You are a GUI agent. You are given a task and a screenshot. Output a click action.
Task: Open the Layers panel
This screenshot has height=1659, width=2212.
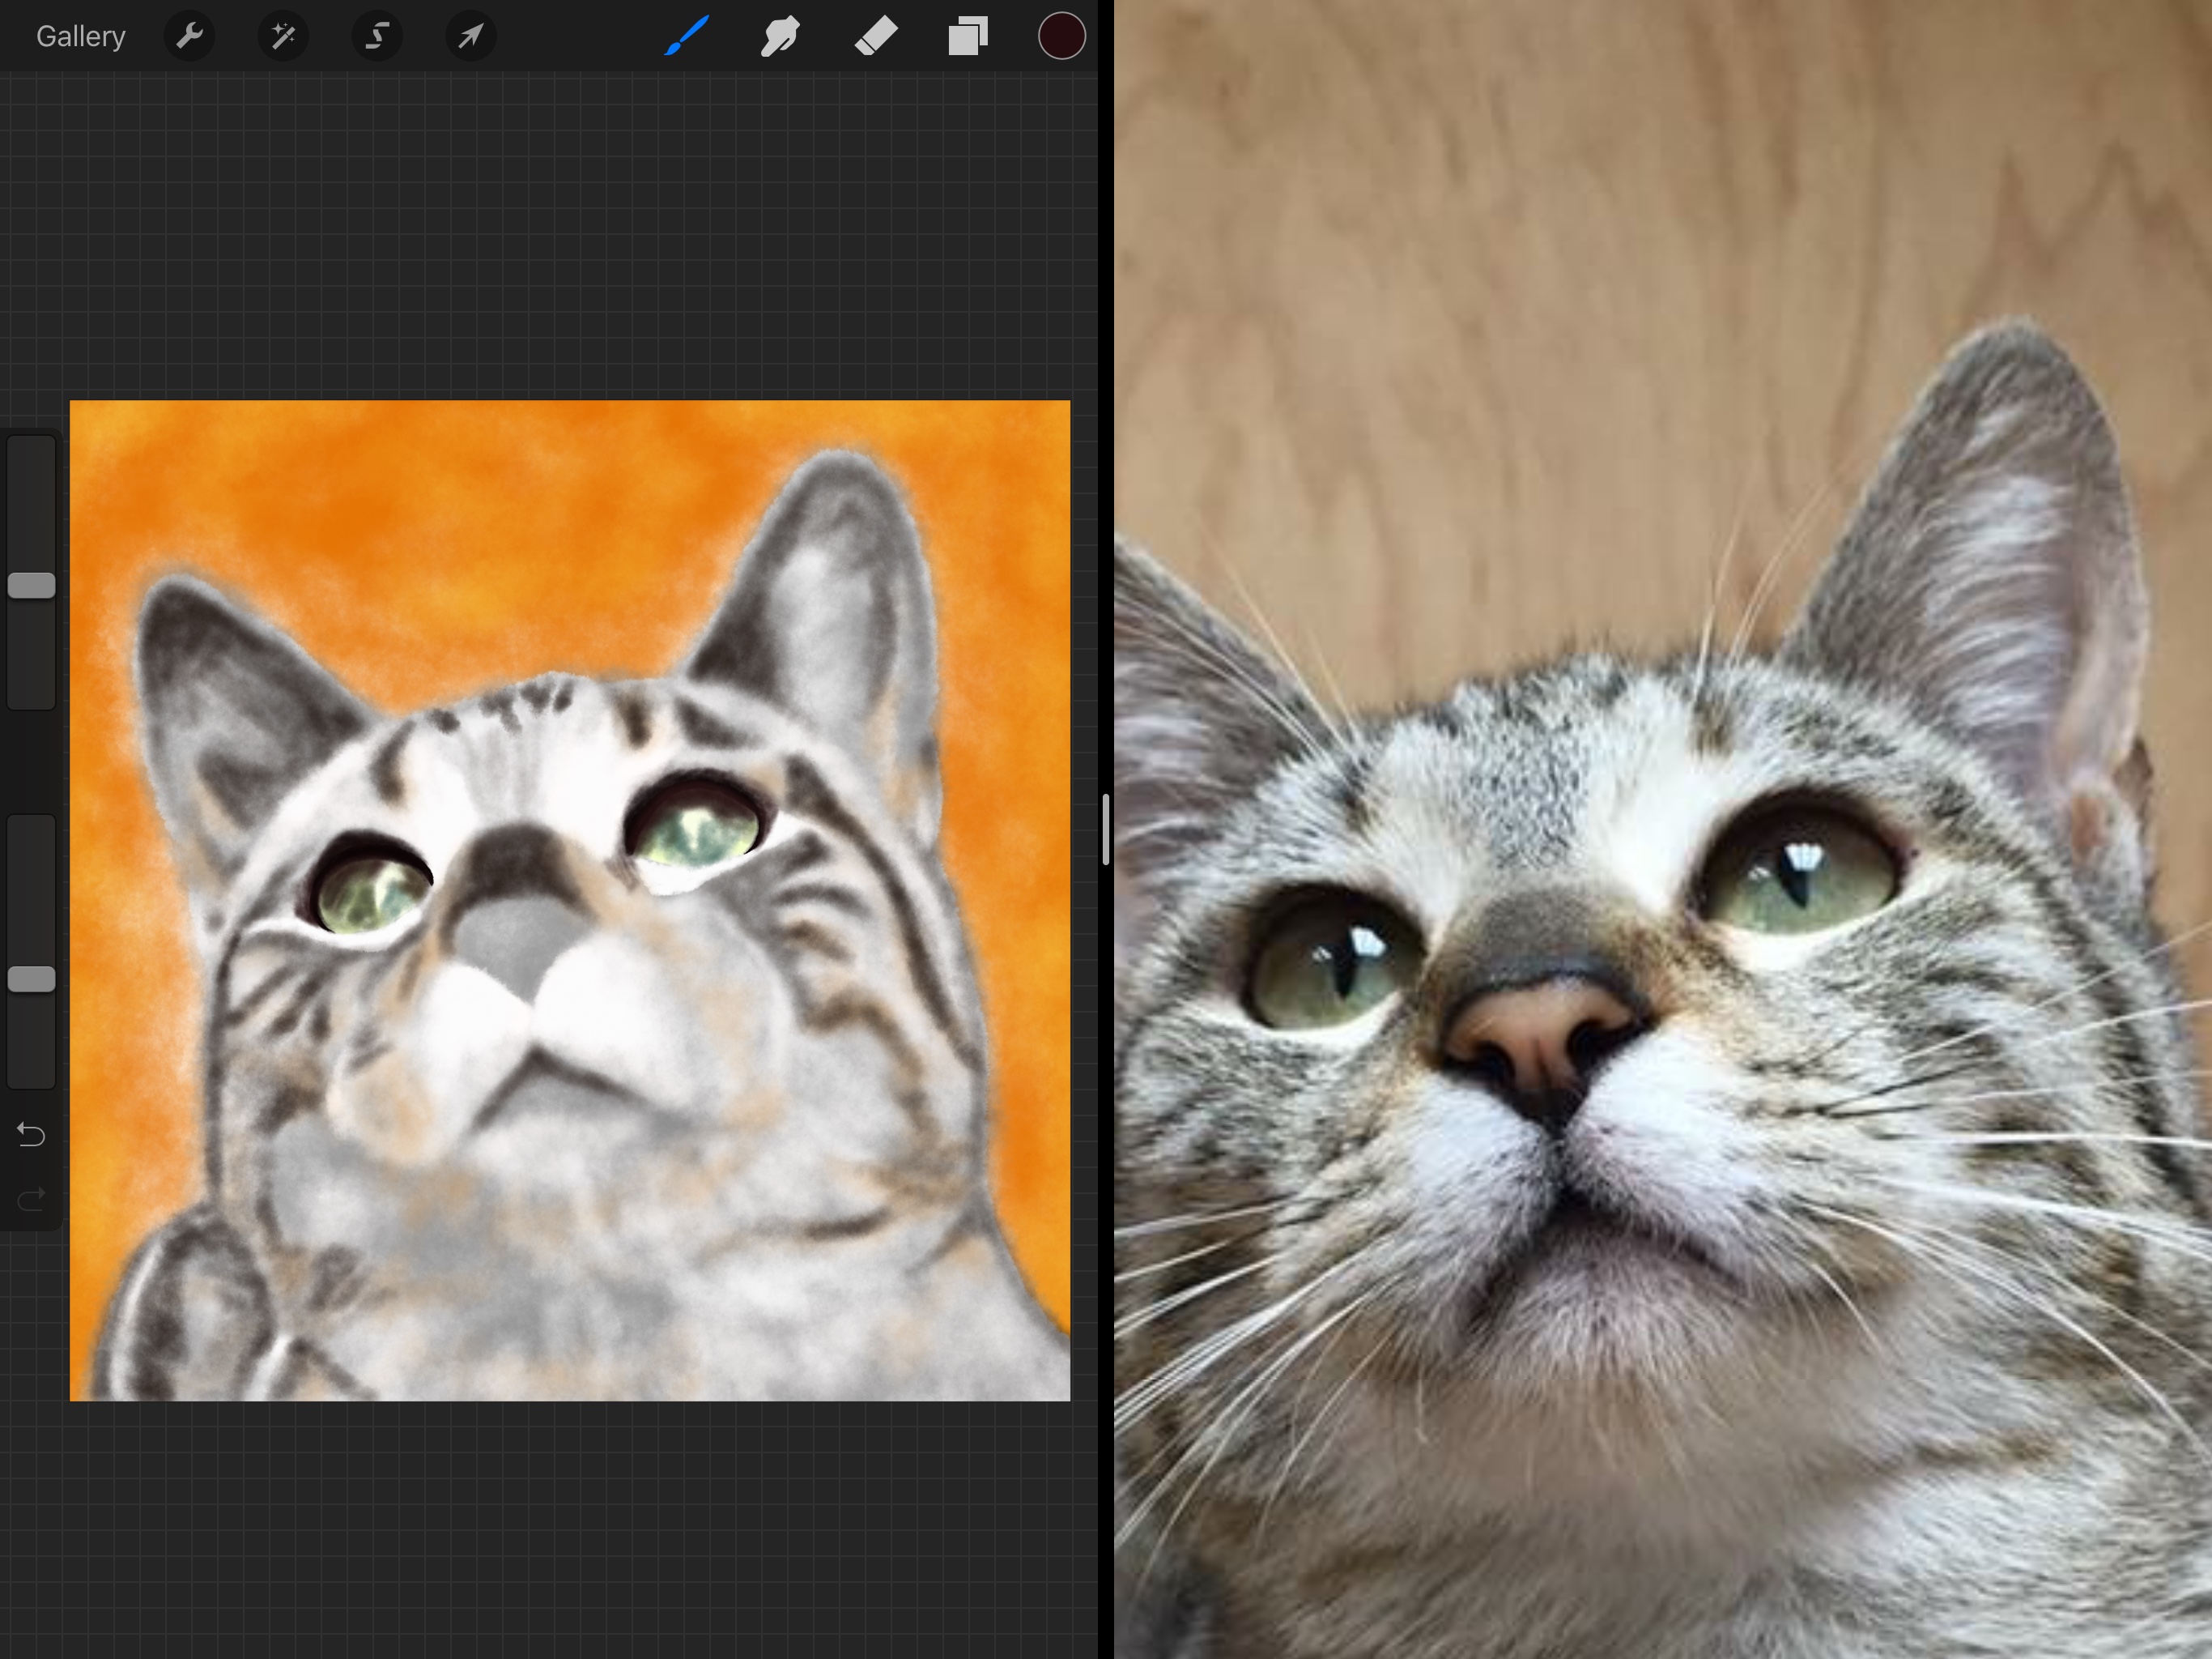(968, 37)
